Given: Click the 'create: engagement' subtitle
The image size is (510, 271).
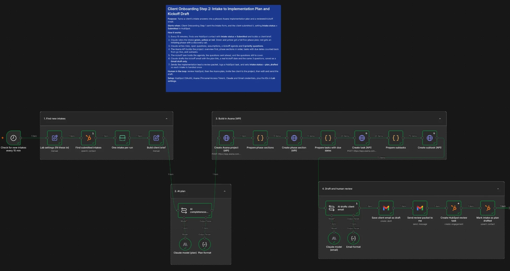Looking at the screenshot, I should coord(454,224).
